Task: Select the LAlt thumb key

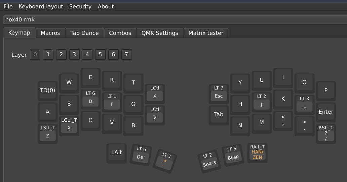Action: pos(117,153)
